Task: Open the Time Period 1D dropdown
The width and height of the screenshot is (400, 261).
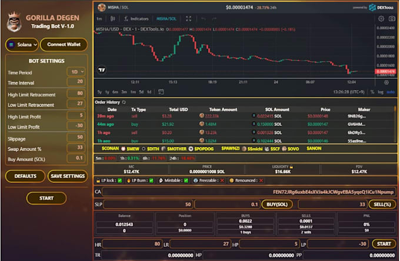Action: point(76,72)
